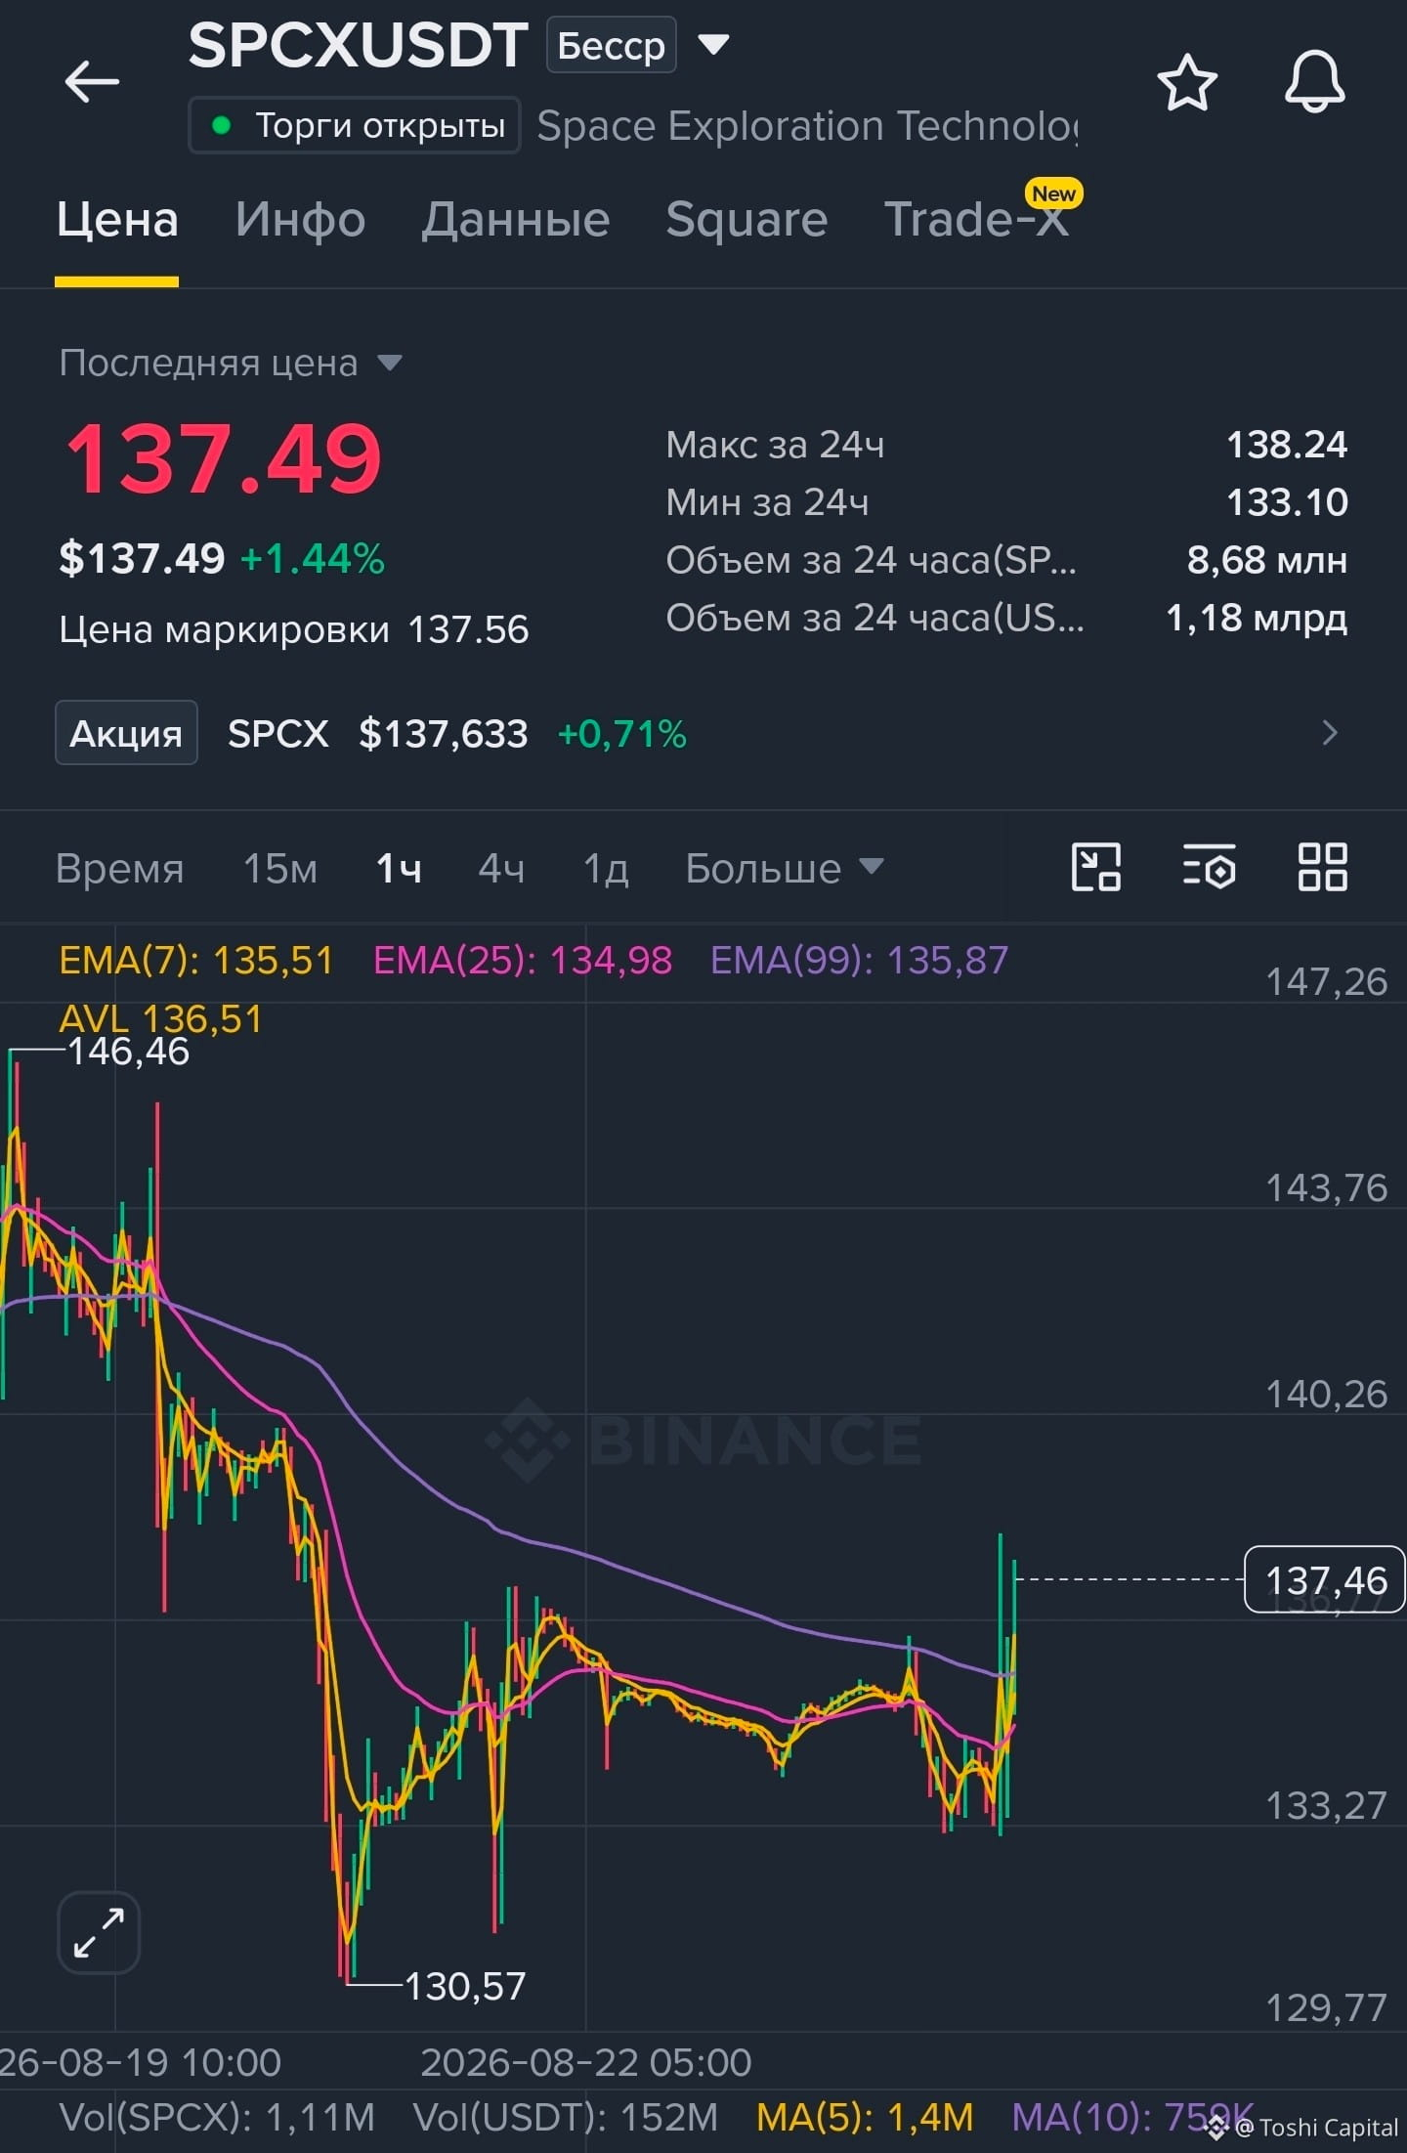Viewport: 1407px width, 2153px height.
Task: Tap the EMA(7): 135,51 indicator label
Action: 195,960
